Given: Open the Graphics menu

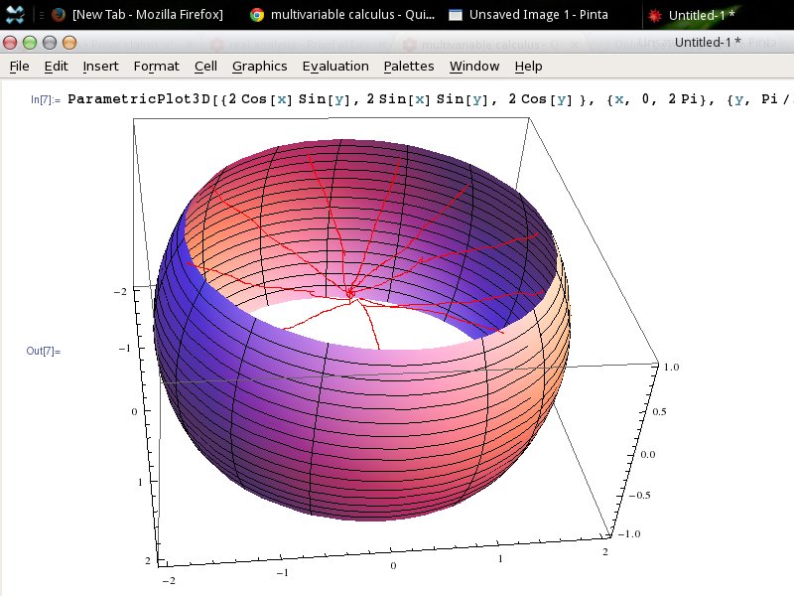Looking at the screenshot, I should tap(259, 66).
